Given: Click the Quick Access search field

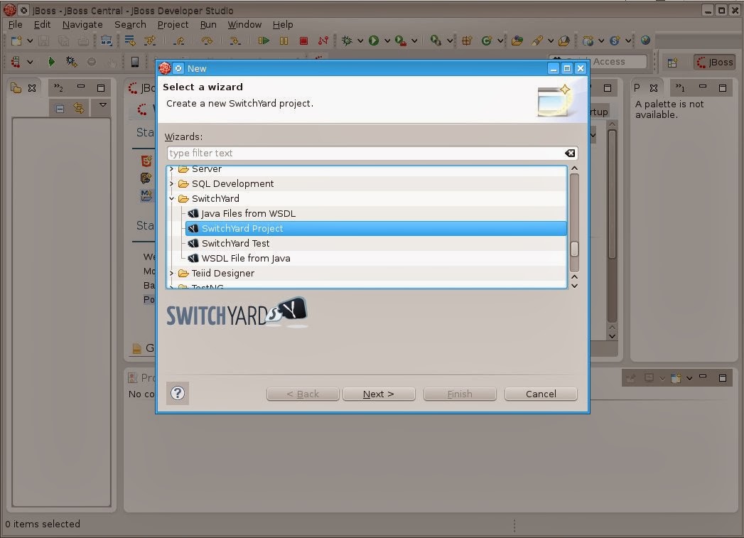Looking at the screenshot, I should [x=599, y=62].
